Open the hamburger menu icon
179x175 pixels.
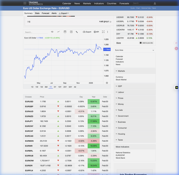tap(25, 3)
